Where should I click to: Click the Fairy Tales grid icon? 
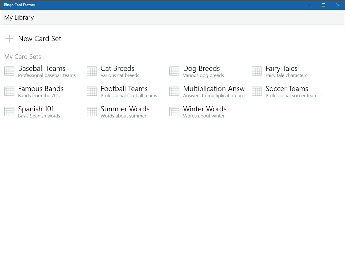pos(257,71)
